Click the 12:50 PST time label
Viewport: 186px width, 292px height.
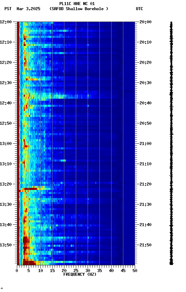[6, 123]
